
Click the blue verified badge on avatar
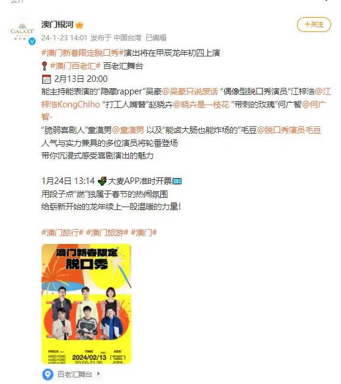[x=32, y=42]
